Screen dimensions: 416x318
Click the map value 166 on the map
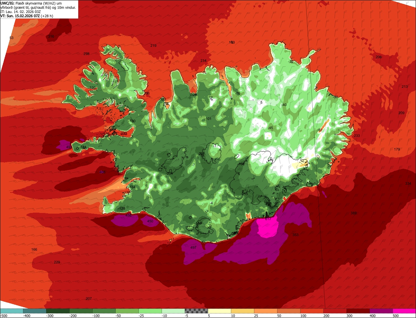34,249
